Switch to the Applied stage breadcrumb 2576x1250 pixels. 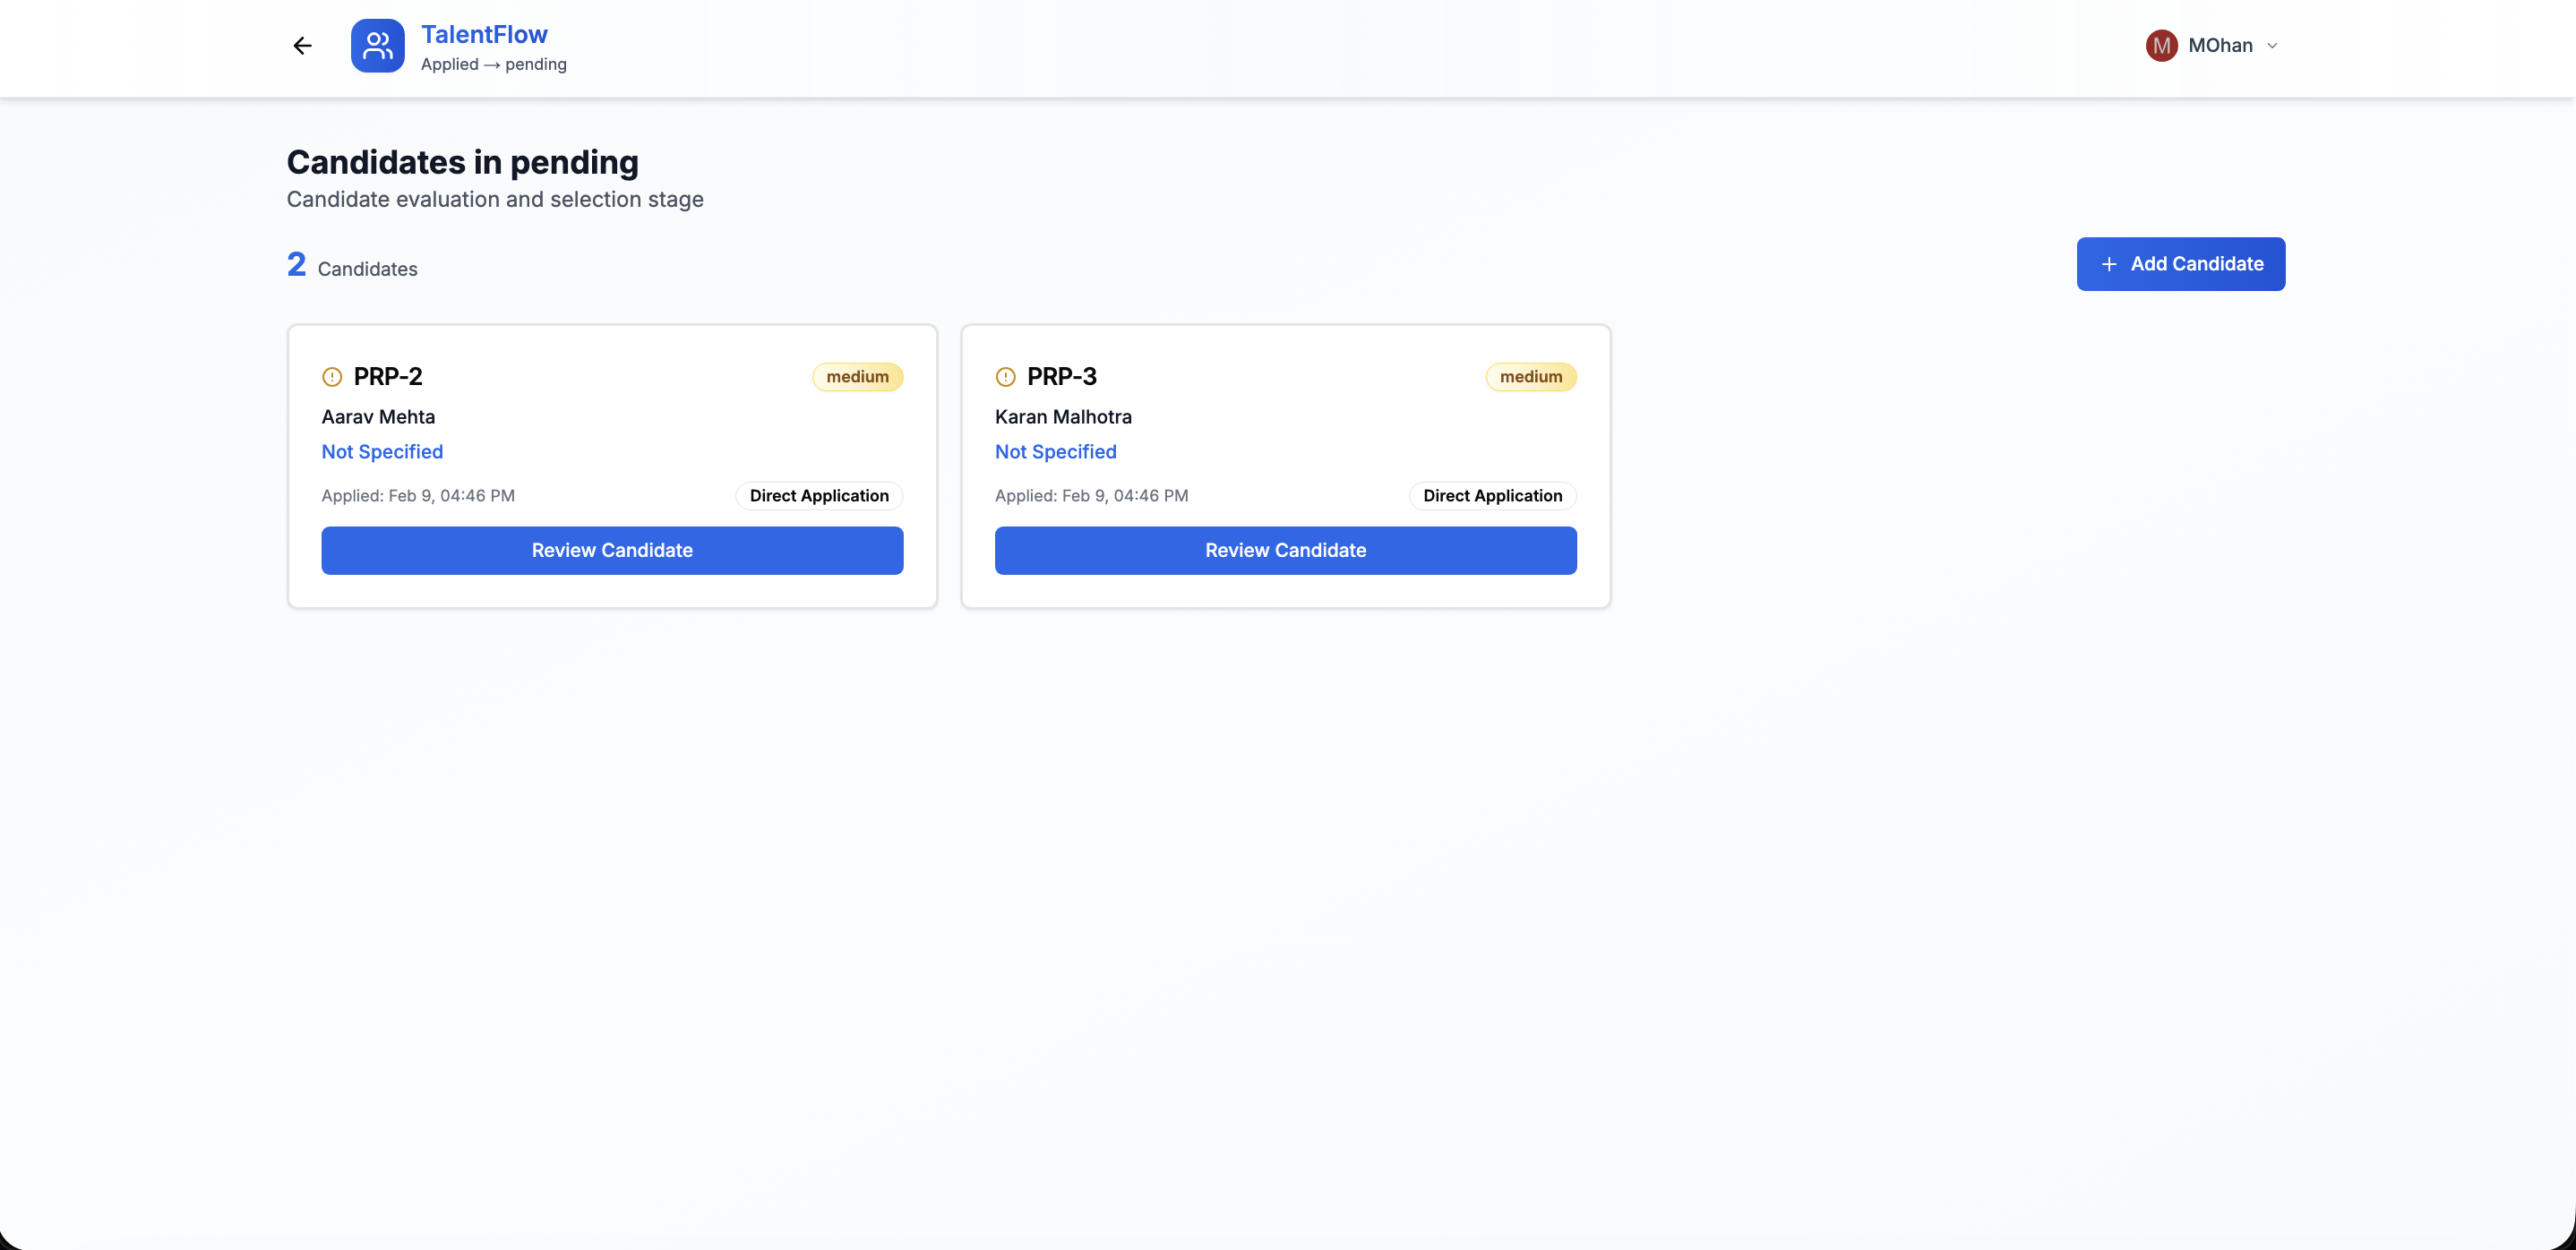click(449, 64)
